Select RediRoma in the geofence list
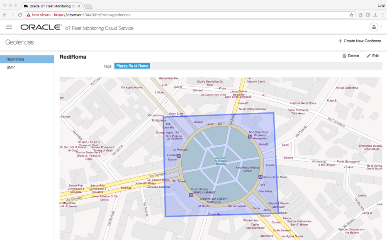Viewport: 387px width, 240px height. (27, 59)
